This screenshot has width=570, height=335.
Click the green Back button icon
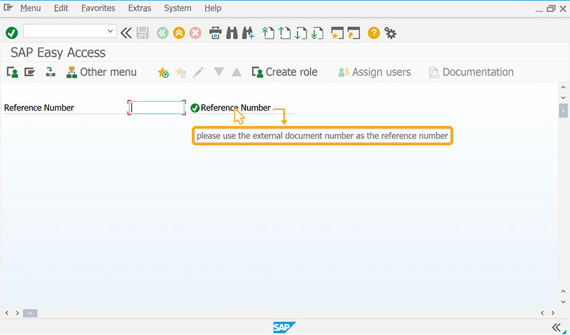coord(162,33)
